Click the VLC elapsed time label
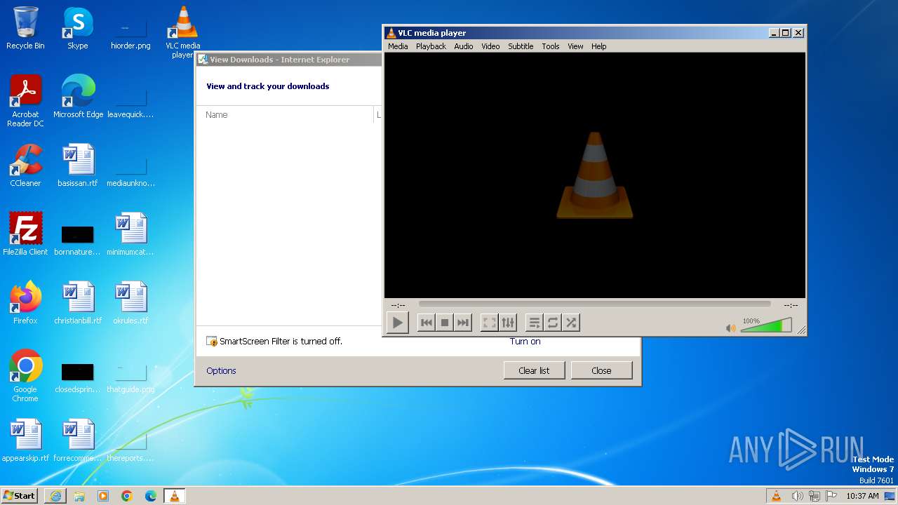 tap(398, 305)
